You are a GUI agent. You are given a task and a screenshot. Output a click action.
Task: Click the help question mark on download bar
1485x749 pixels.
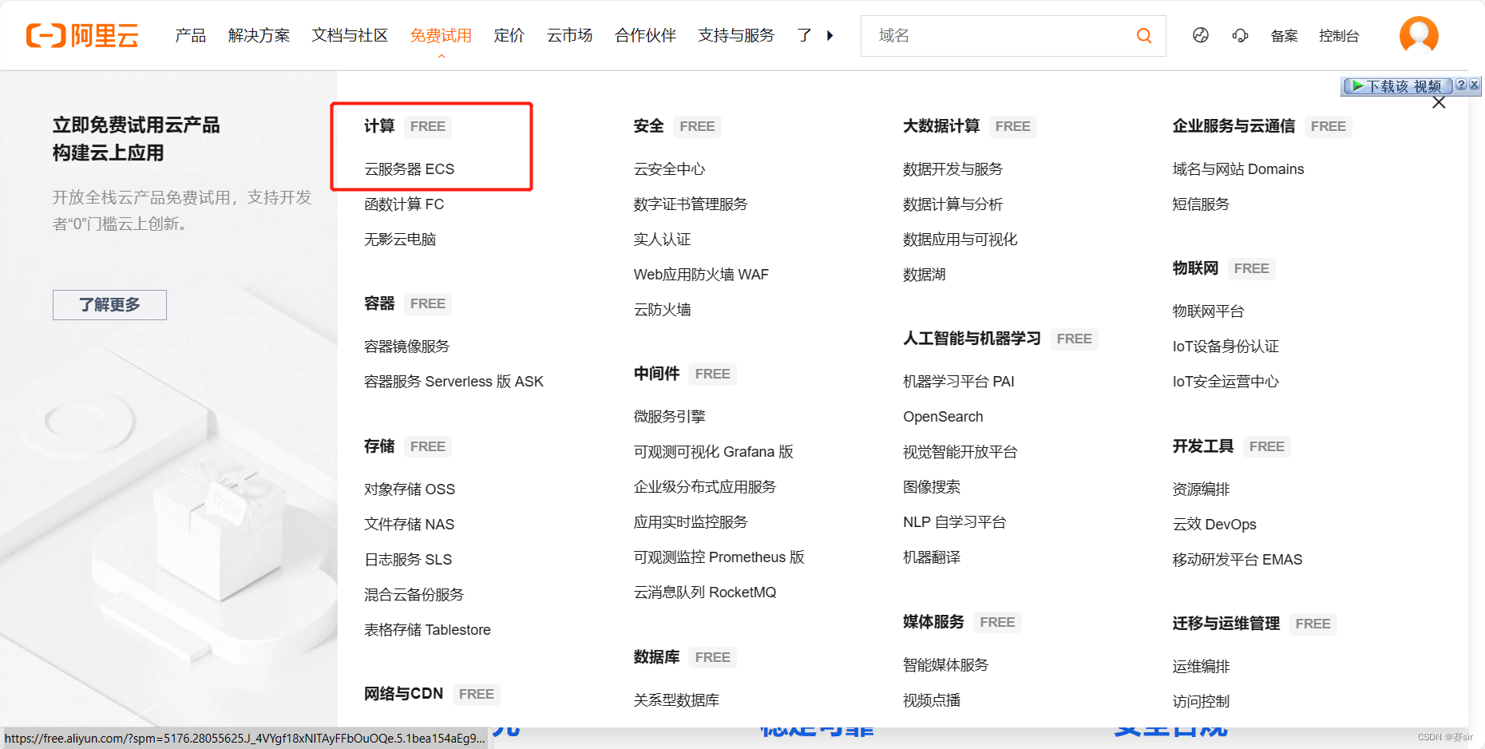pos(1461,85)
